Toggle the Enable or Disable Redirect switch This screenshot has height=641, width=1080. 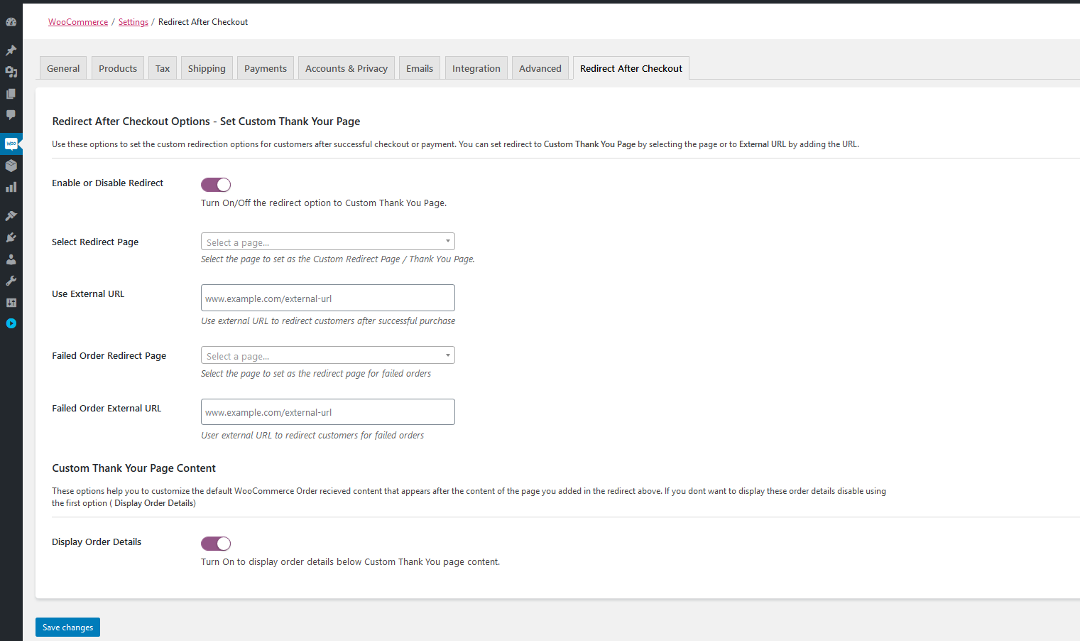click(x=216, y=185)
